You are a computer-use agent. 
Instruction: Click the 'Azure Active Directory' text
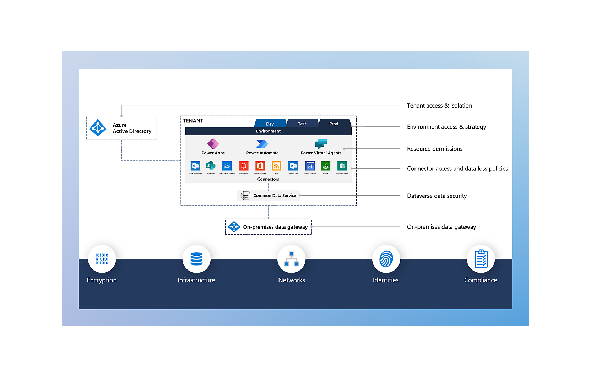click(132, 128)
